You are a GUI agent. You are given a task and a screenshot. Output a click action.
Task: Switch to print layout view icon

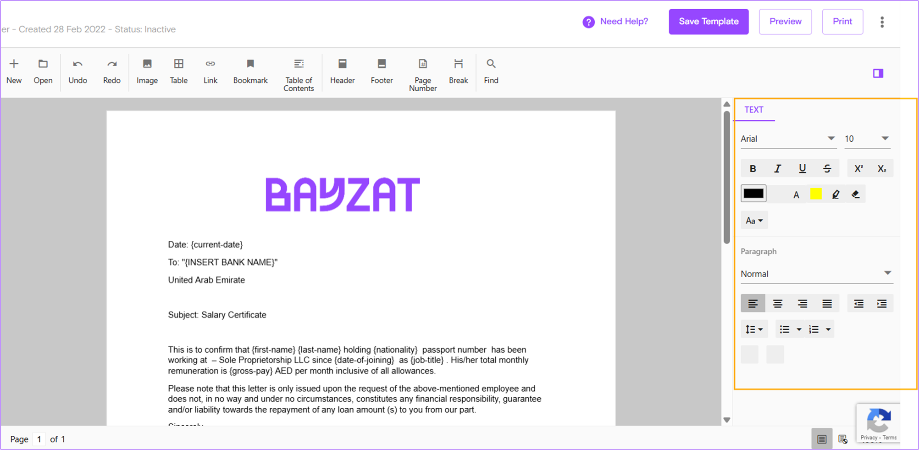pyautogui.click(x=822, y=439)
